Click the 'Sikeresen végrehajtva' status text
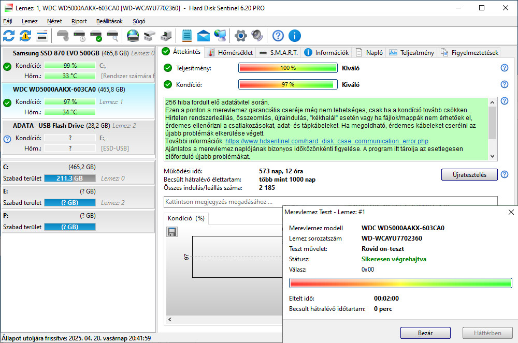Screen dimensions: 518x343 click(394, 259)
